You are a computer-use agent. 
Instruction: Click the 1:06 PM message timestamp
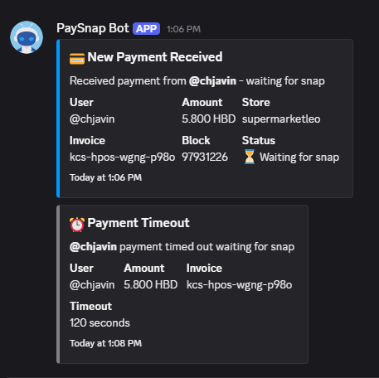pyautogui.click(x=184, y=29)
